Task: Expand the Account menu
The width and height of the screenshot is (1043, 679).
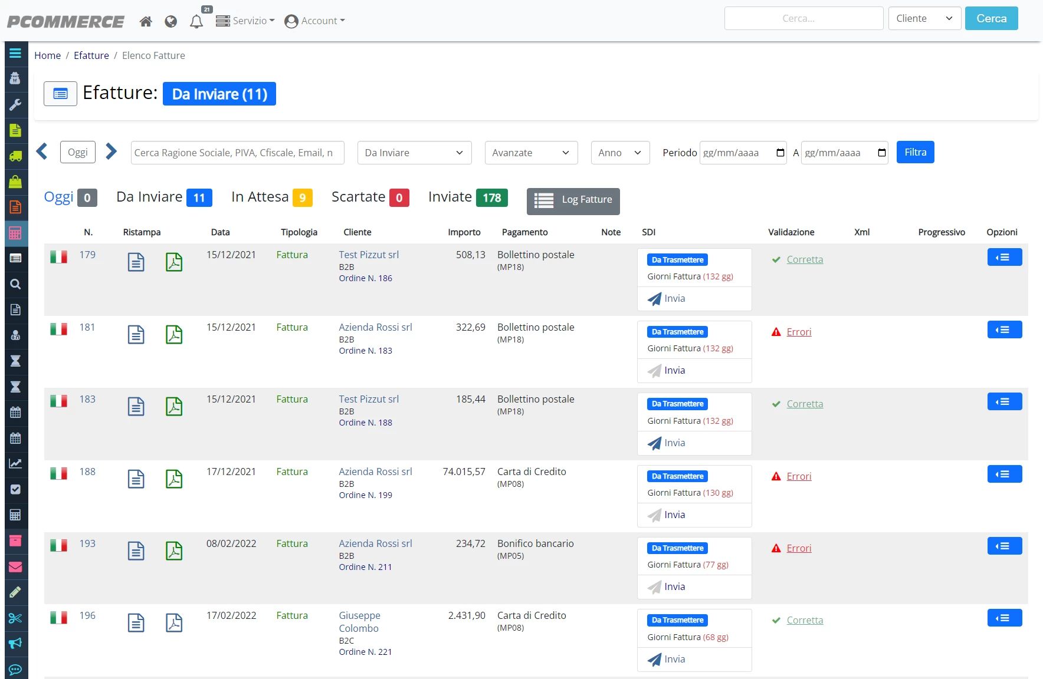Action: (314, 21)
